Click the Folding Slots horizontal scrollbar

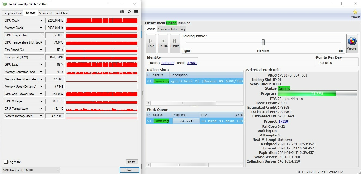click(x=183, y=103)
